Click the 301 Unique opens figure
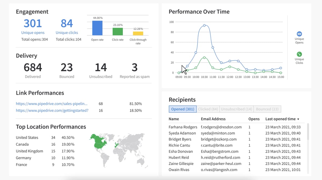The height and width of the screenshot is (180, 322). pos(33,24)
